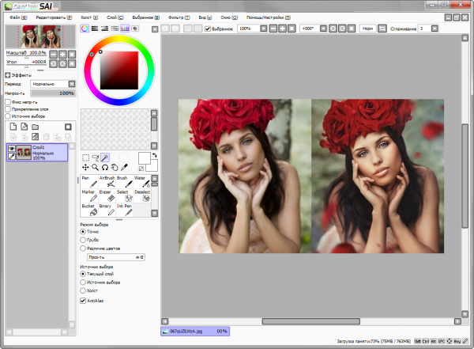Open the Файл menu
The image size is (474, 349).
pyautogui.click(x=18, y=17)
